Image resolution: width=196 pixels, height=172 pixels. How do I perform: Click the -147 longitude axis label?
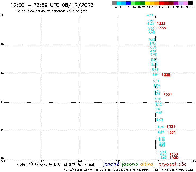(41, 161)
